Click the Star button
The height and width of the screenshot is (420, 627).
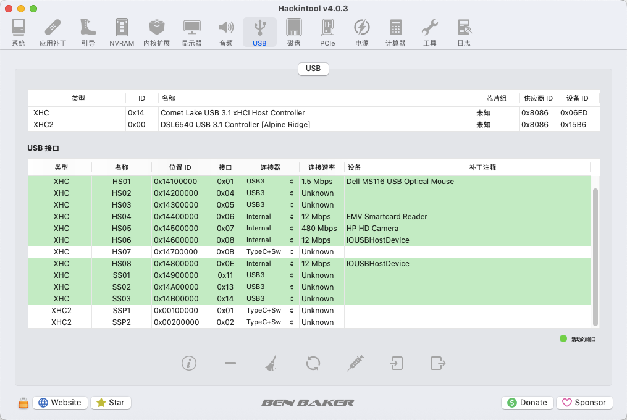pos(111,403)
